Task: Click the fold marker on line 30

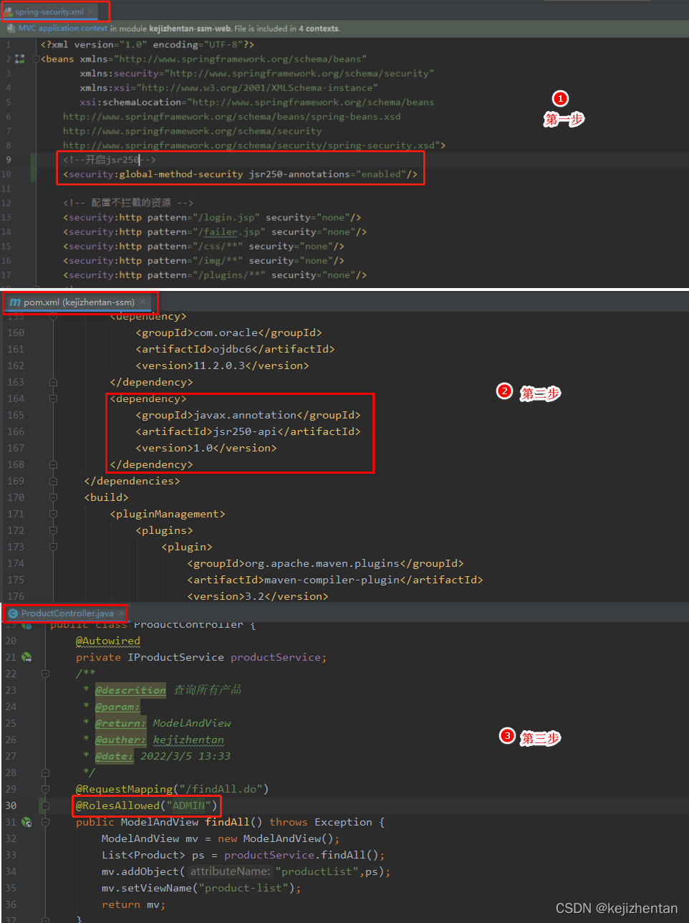Action: point(45,805)
